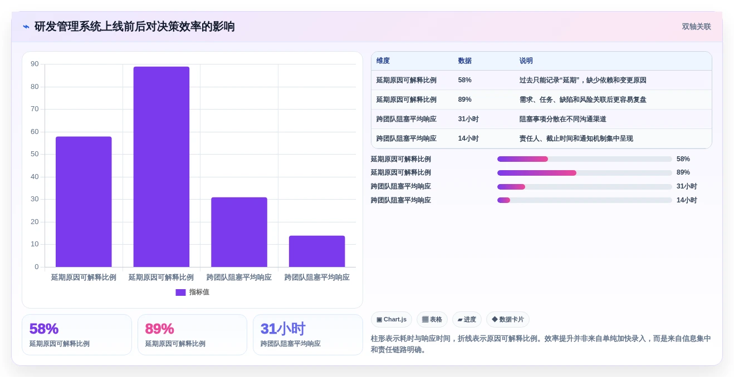Open the 31小时 summary card
The image size is (734, 377).
tap(308, 335)
